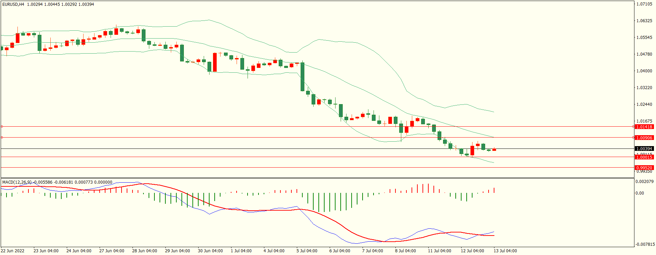This screenshot has width=656, height=255.
Task: Click the black 1.00394 current price tag
Action: click(x=644, y=149)
